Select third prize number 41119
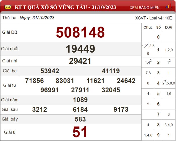 (111, 71)
